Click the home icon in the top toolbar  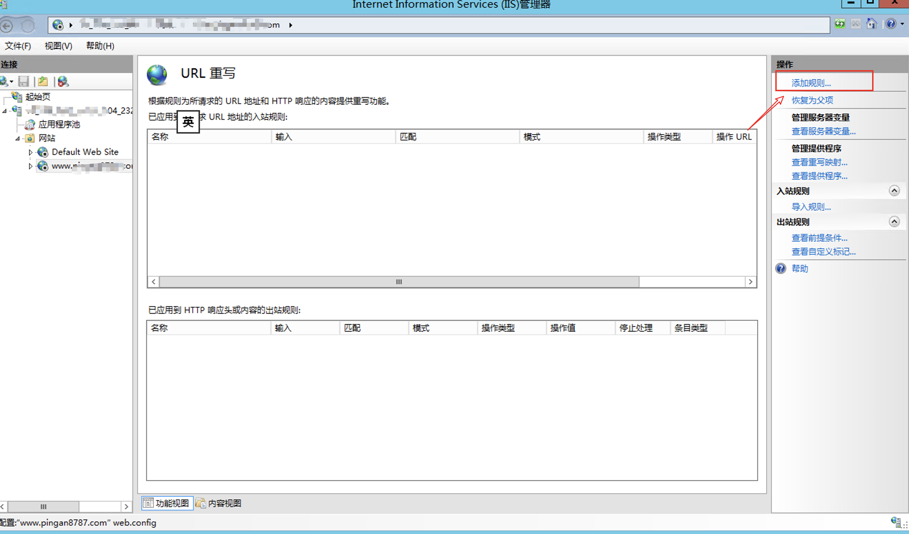pyautogui.click(x=871, y=24)
